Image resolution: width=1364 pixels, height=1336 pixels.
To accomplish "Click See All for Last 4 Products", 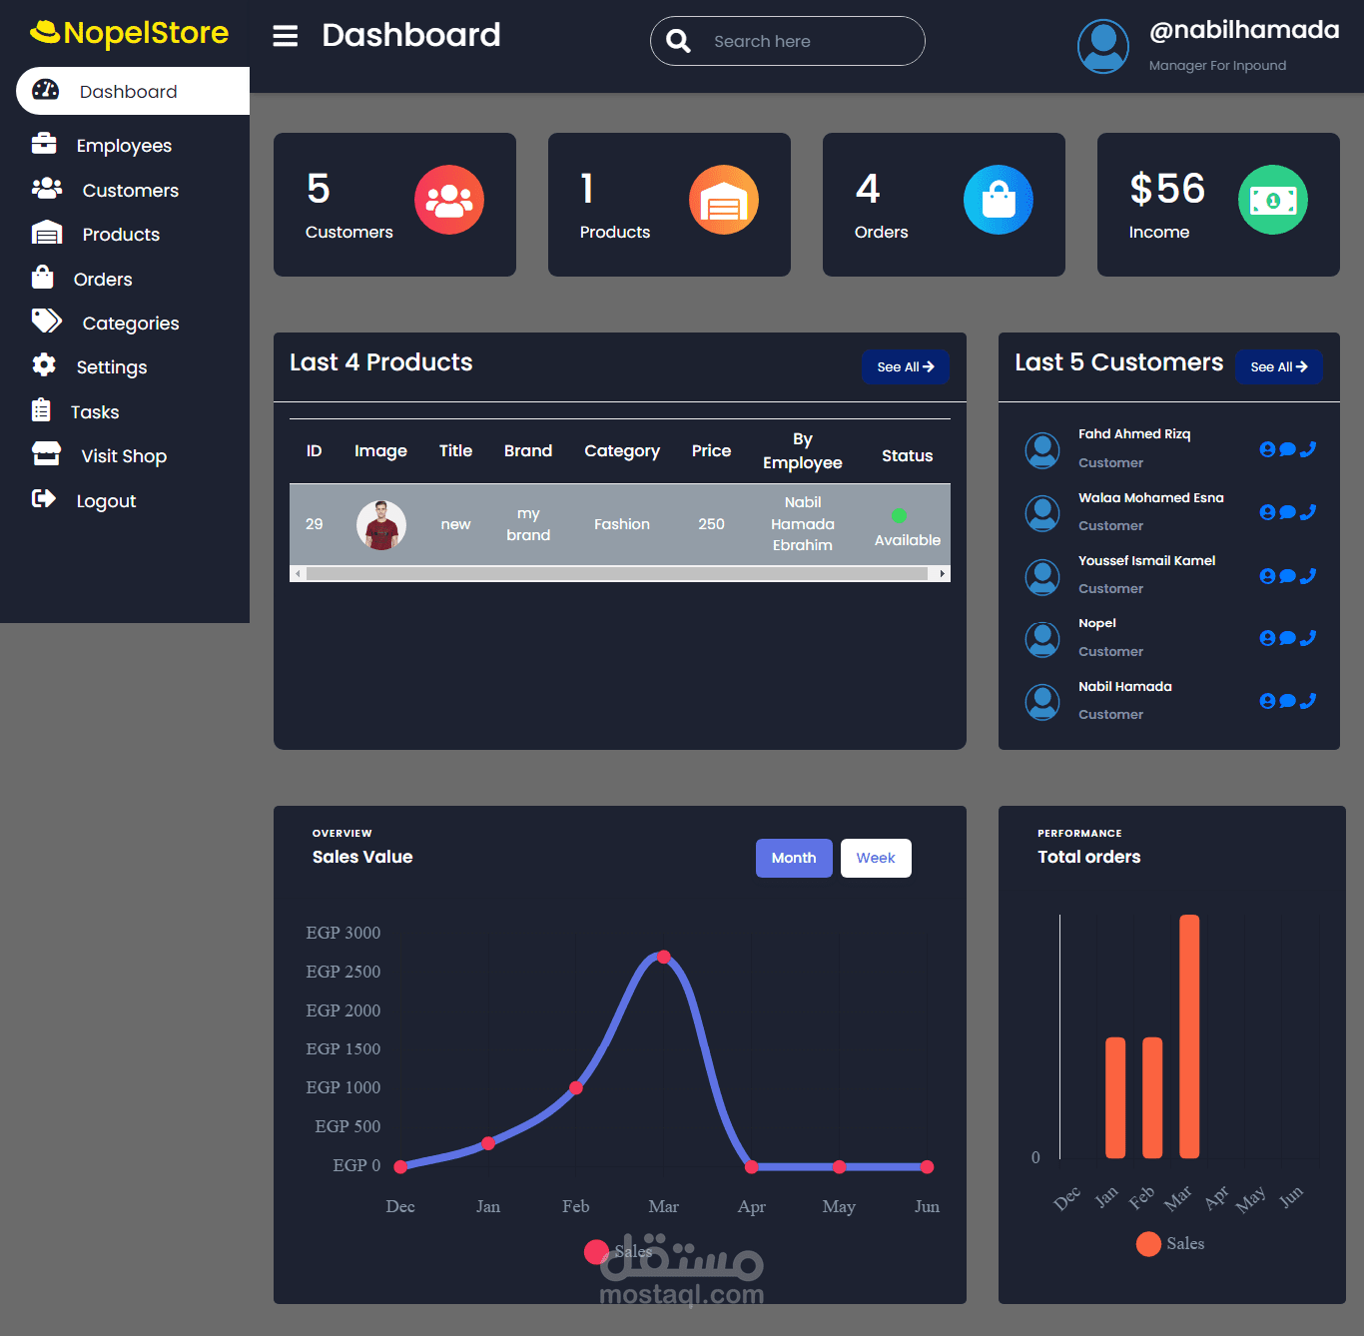I will coord(906,366).
